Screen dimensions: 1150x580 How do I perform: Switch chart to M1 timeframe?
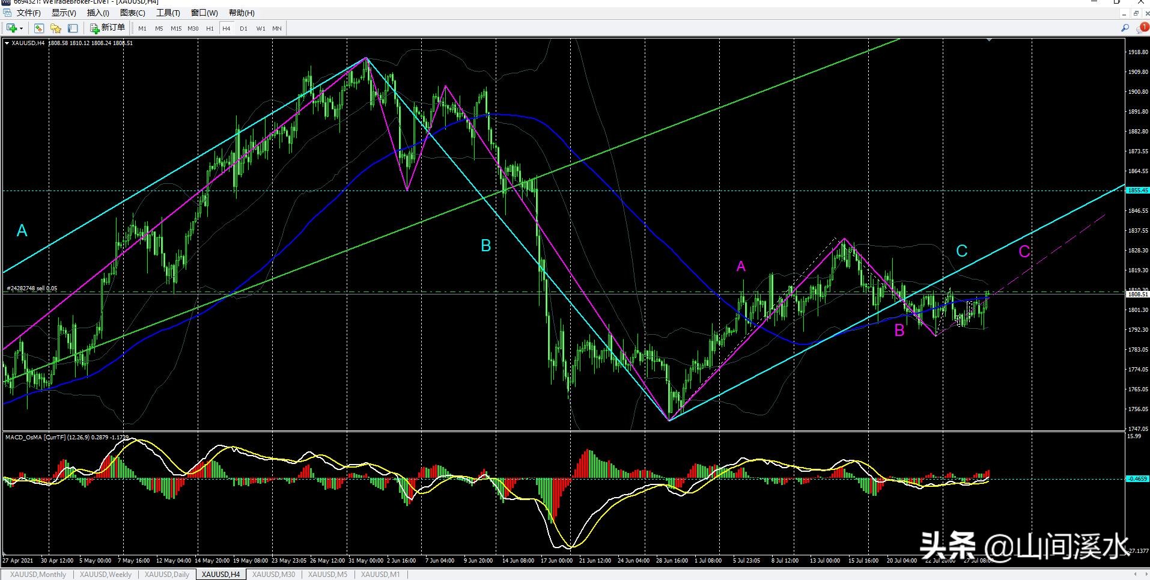[x=142, y=28]
